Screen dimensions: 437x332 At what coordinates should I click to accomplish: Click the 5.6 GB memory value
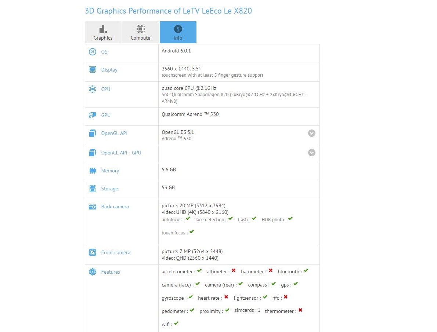coord(169,169)
